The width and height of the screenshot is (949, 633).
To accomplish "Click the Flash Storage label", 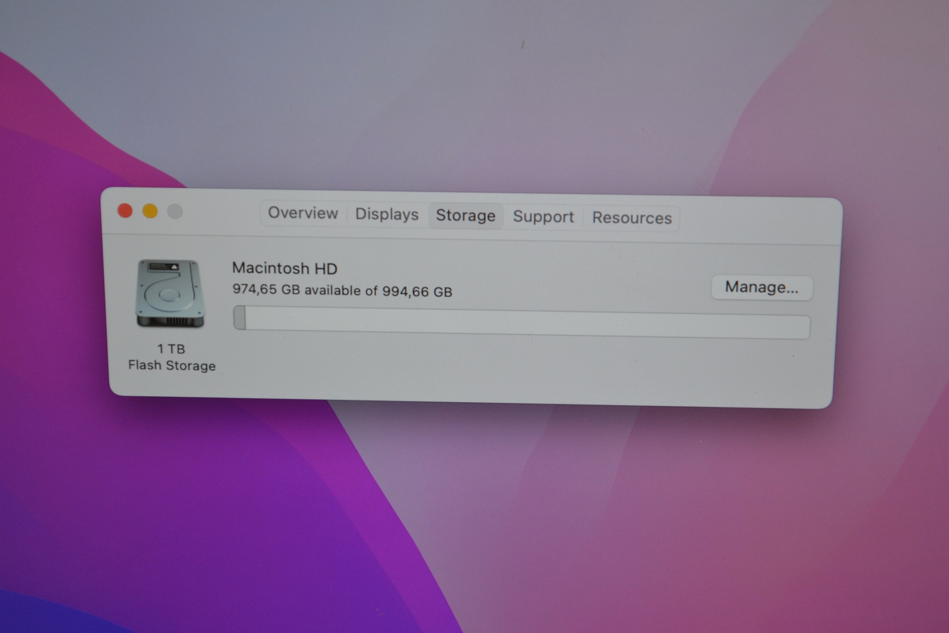I will pos(171,365).
